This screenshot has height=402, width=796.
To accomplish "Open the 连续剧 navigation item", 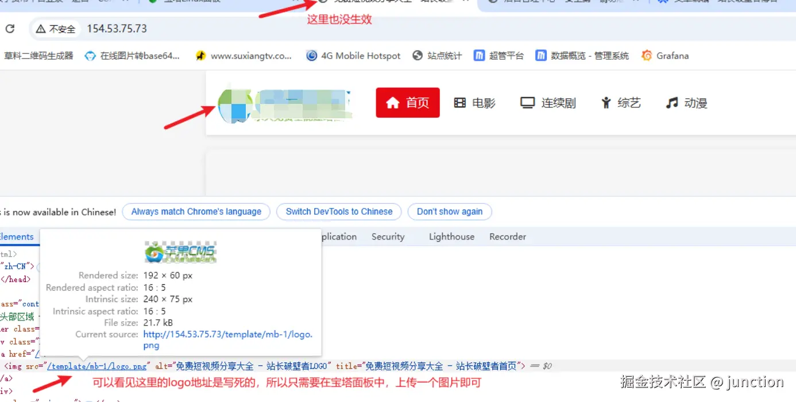I will click(x=548, y=103).
